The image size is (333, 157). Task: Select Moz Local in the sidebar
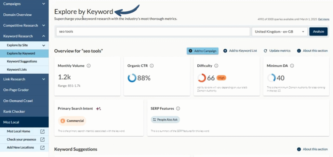tap(24, 122)
